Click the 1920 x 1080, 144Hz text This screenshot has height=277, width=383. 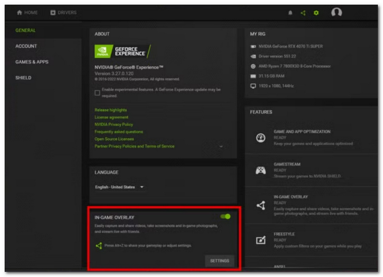click(276, 86)
